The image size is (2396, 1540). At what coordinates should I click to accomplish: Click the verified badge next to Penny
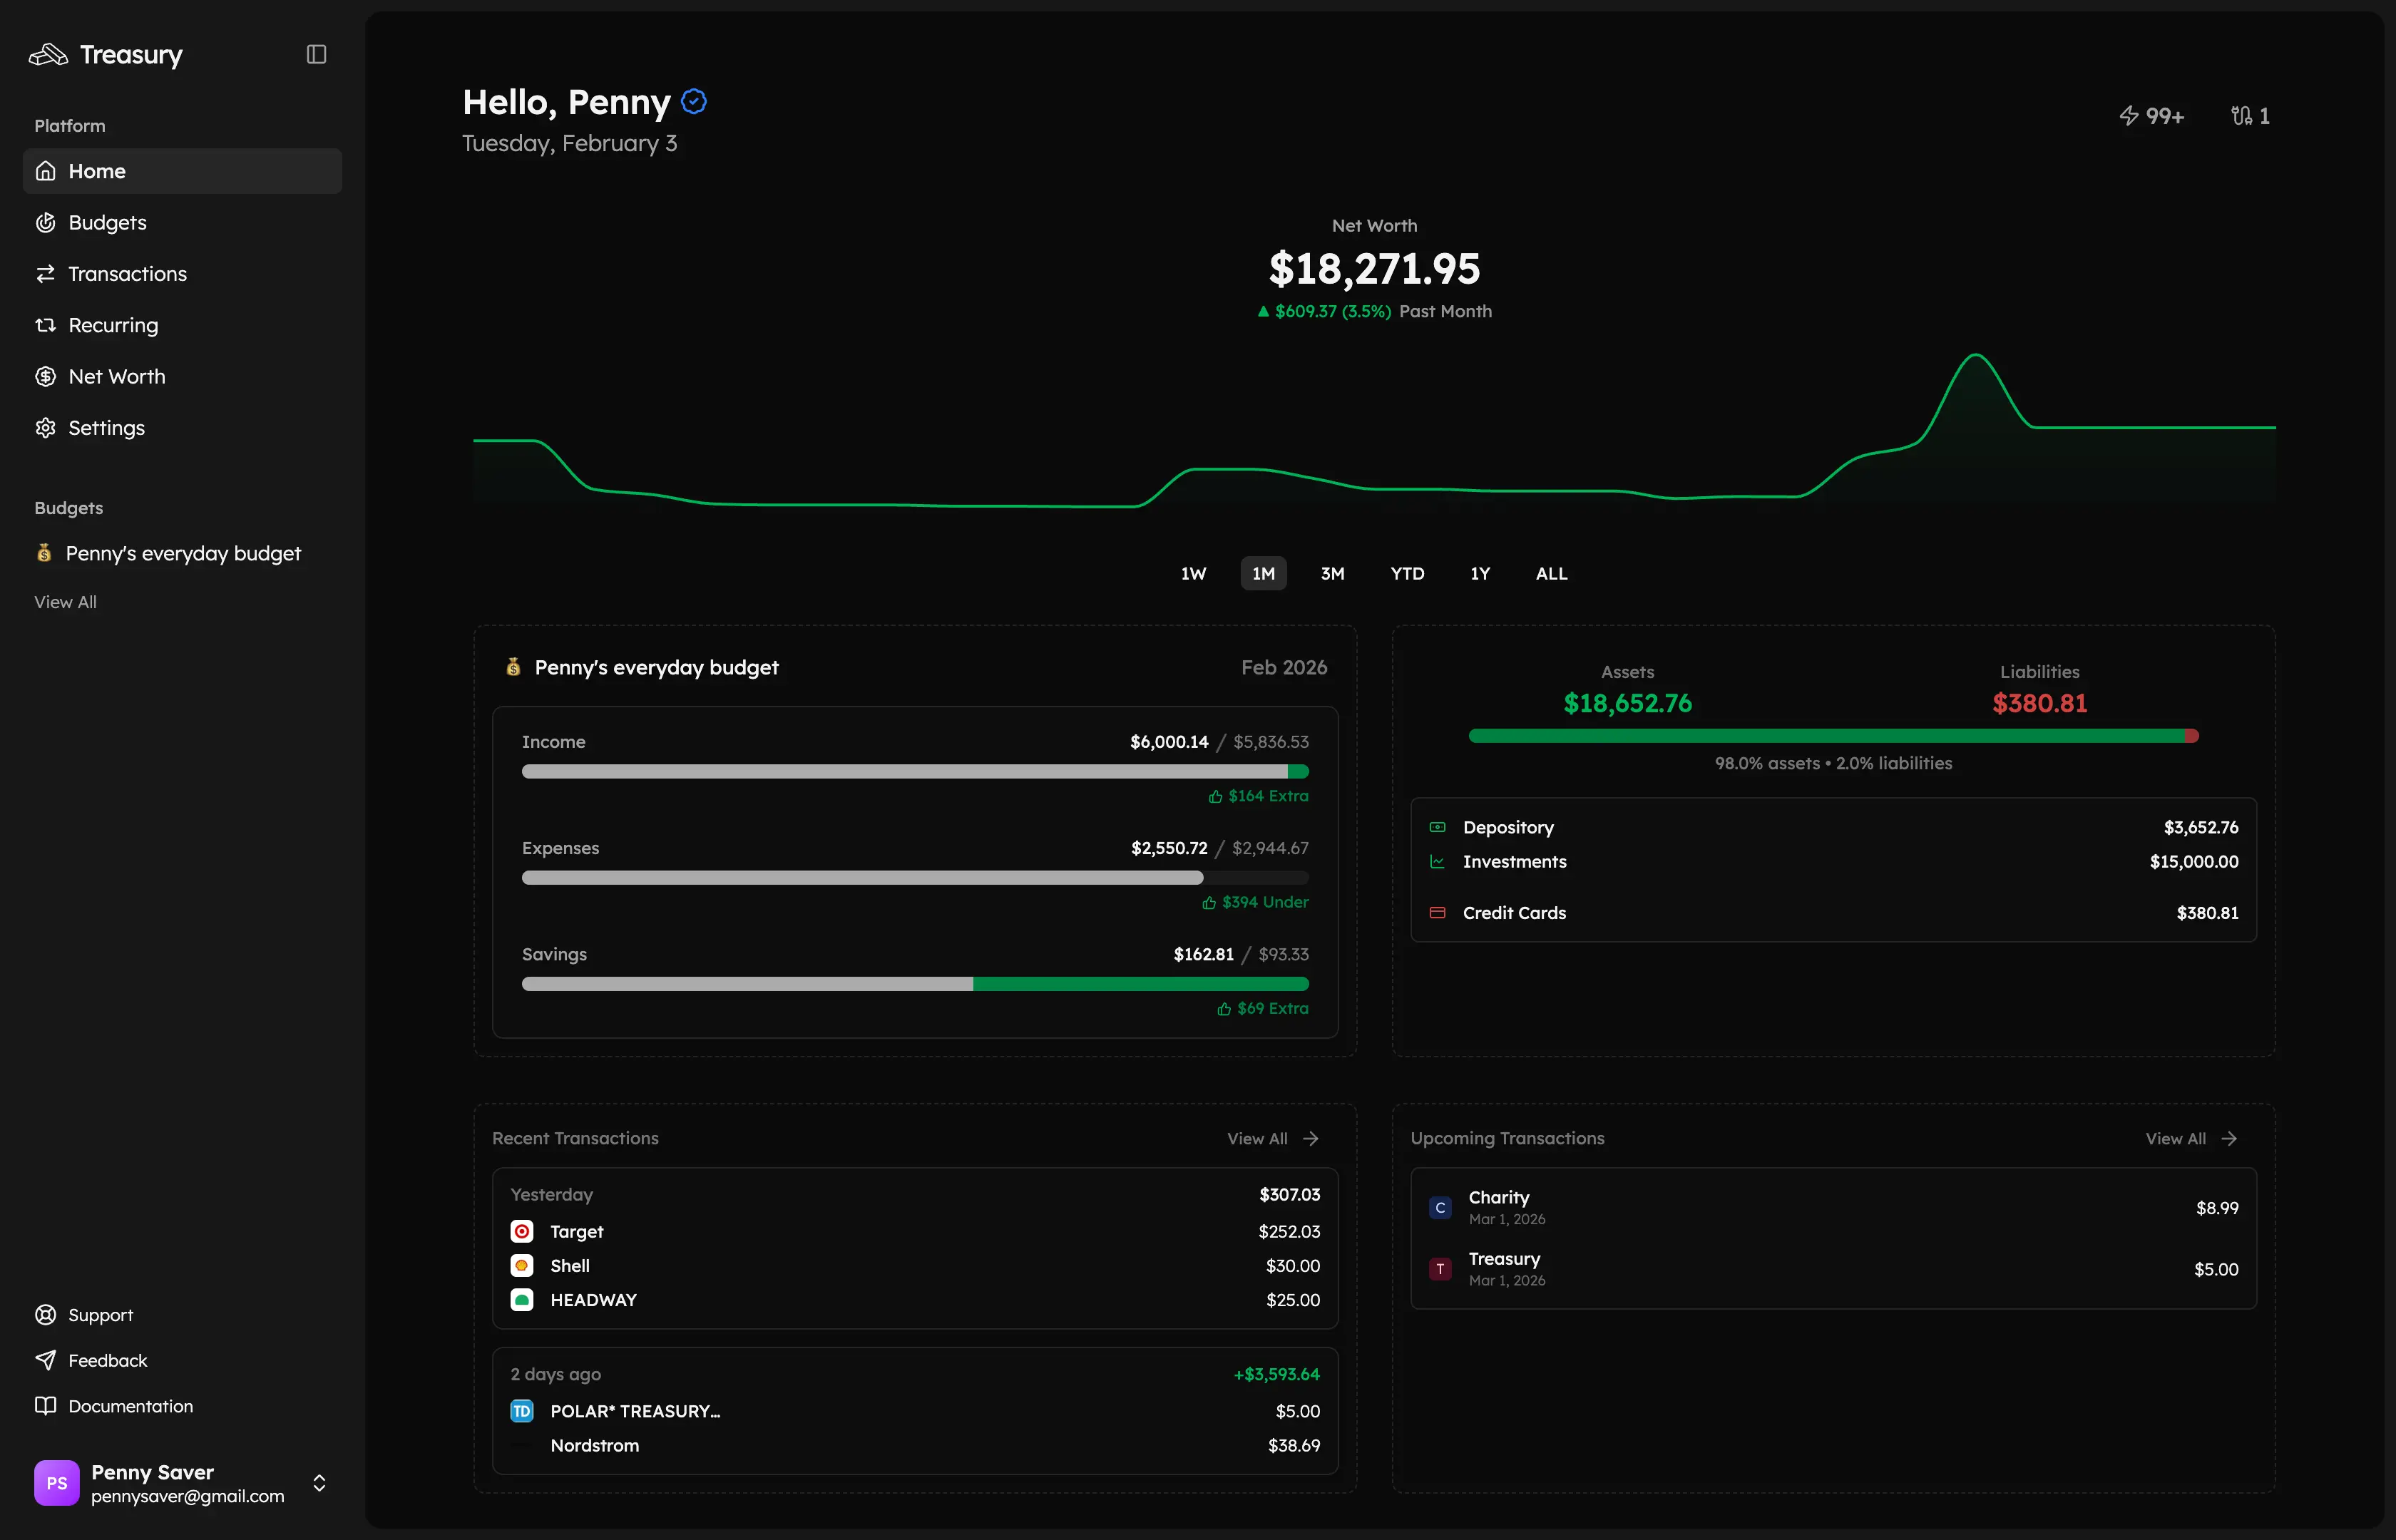point(693,101)
